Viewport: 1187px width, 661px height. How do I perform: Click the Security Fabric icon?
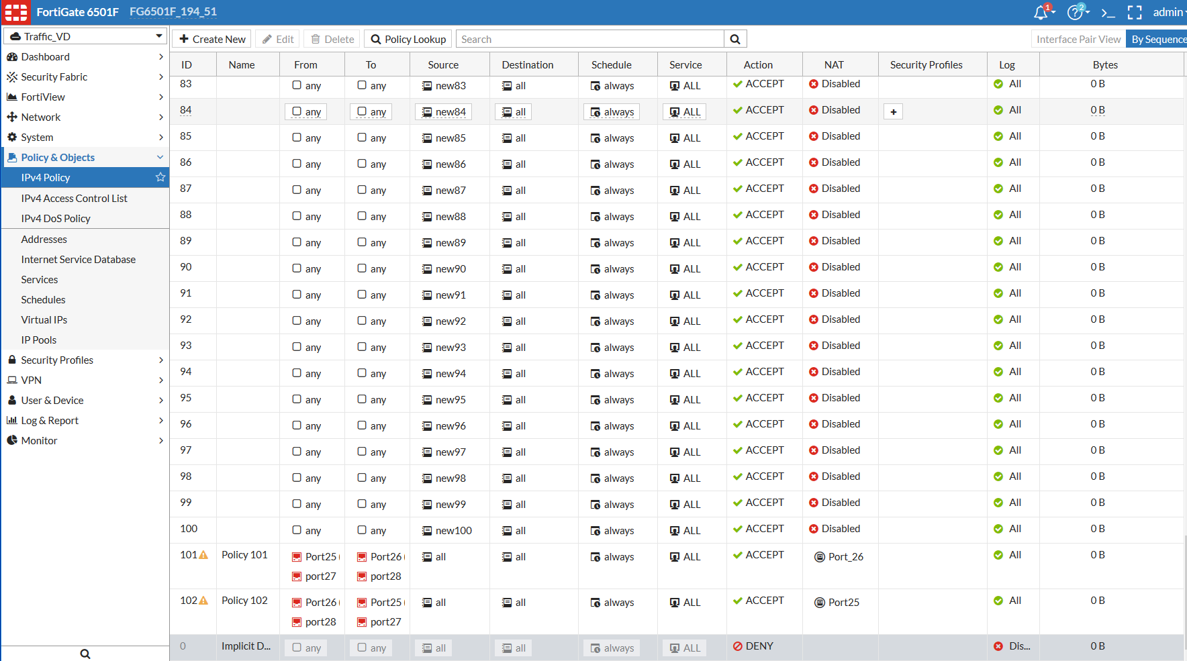coord(12,77)
